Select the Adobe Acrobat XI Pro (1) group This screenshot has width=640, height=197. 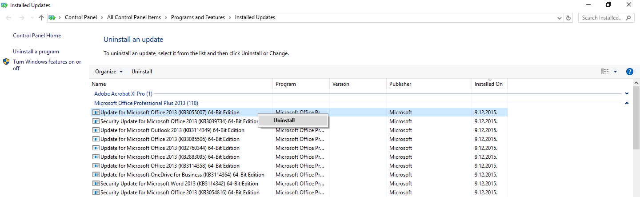(x=123, y=94)
